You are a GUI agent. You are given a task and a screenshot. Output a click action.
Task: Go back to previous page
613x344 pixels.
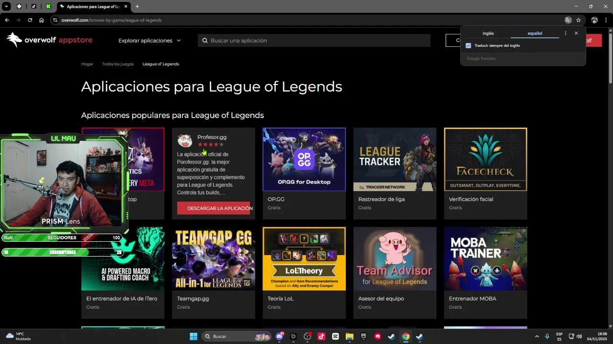click(x=7, y=20)
